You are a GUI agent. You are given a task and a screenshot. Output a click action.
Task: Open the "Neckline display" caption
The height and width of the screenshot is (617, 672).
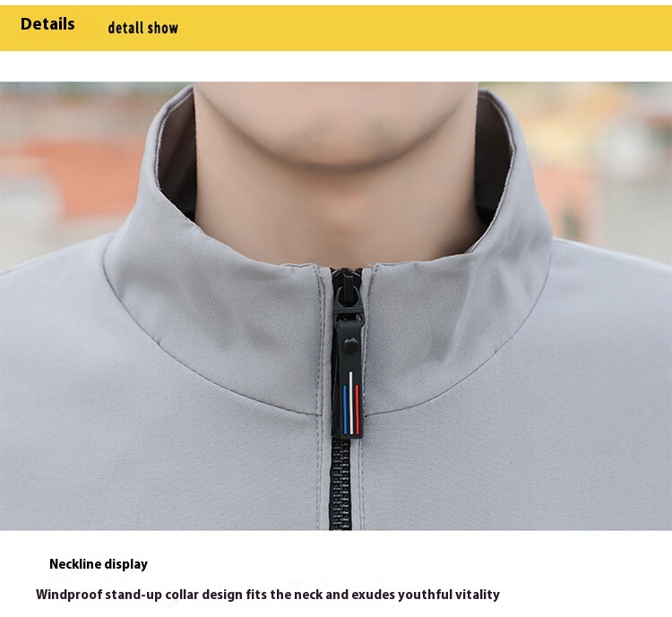pos(99,564)
